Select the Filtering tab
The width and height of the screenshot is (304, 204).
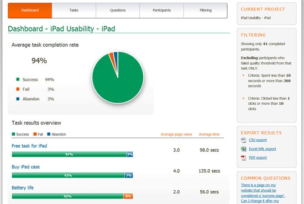point(206,10)
